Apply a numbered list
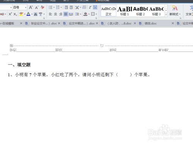Image resolution: width=193 pixels, height=145 pixels. tap(58, 7)
